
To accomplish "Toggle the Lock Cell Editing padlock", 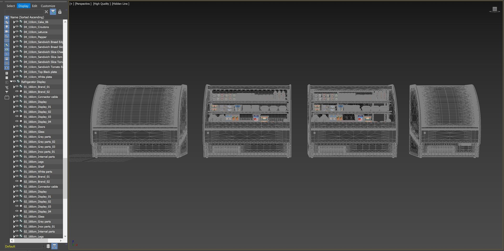I will 60,12.
